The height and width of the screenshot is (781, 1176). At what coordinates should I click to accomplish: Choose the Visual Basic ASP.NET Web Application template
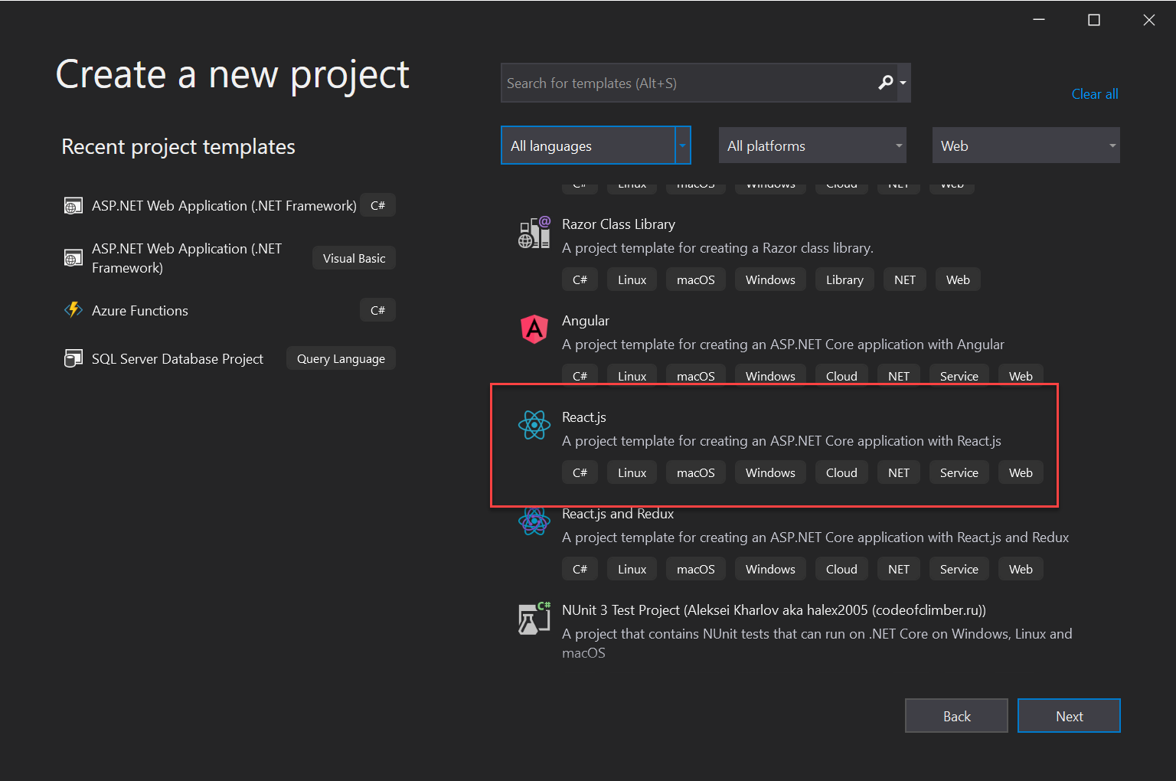click(x=186, y=258)
